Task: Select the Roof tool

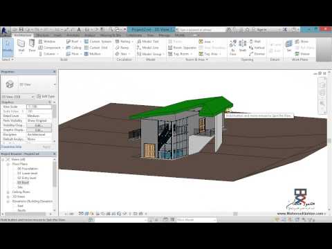Action: point(73,41)
